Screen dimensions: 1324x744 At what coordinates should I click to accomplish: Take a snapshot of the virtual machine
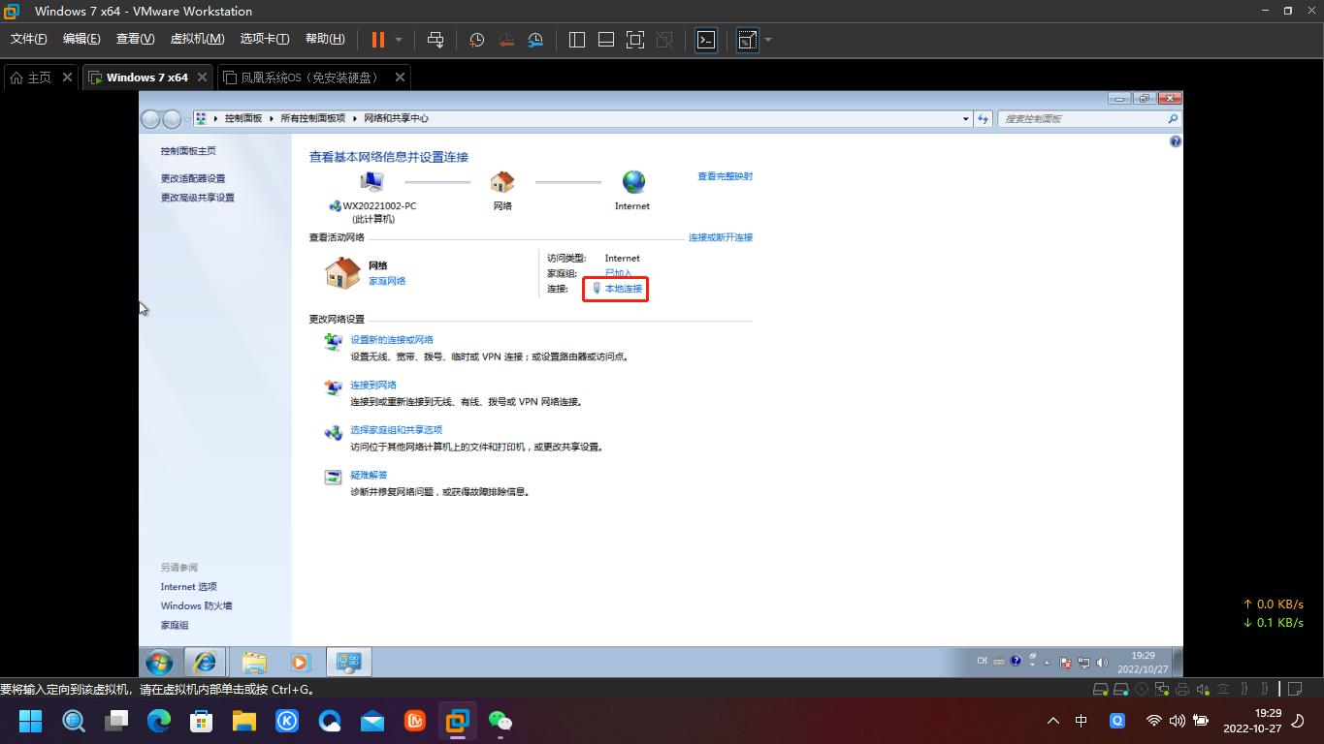click(475, 40)
